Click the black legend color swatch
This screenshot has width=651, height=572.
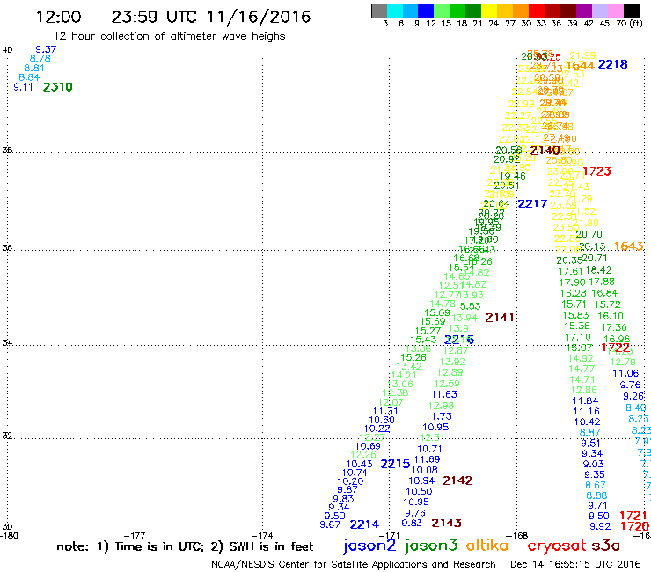[x=631, y=11]
